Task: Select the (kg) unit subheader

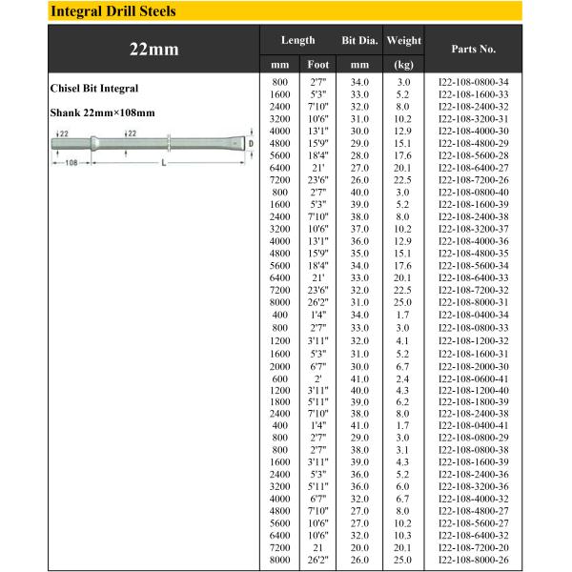Action: coord(404,65)
